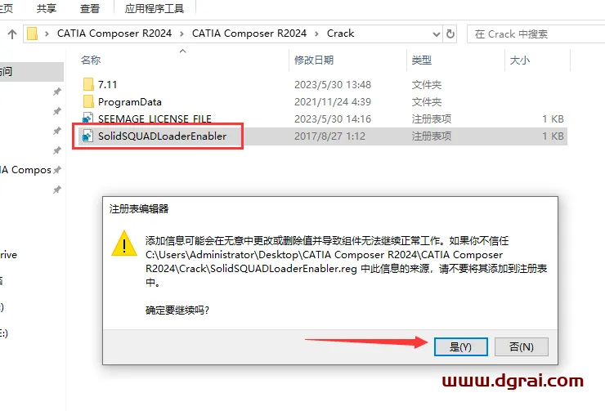605x411 pixels.
Task: Open the 7.11 folder icon
Action: coord(88,84)
